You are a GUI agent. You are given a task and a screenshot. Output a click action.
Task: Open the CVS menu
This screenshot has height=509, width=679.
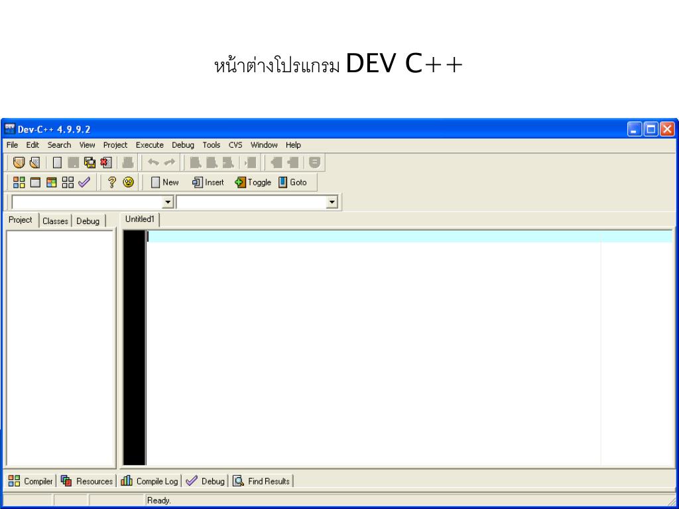point(235,145)
